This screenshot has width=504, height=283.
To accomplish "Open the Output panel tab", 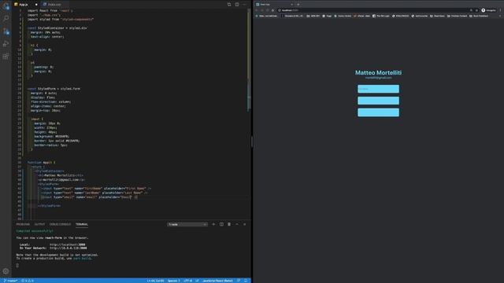I will click(39, 224).
